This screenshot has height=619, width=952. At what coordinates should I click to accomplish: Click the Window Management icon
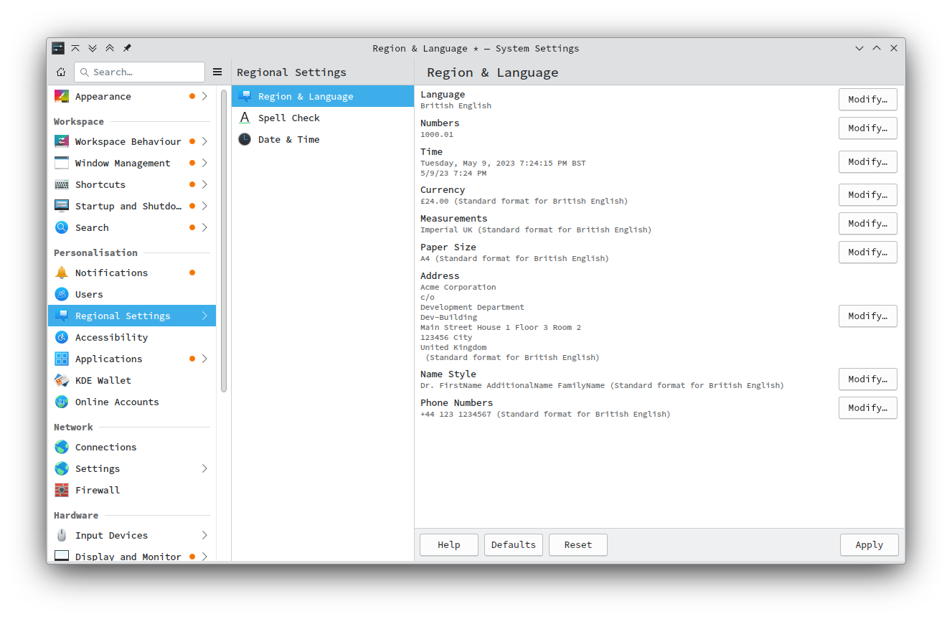[x=62, y=163]
